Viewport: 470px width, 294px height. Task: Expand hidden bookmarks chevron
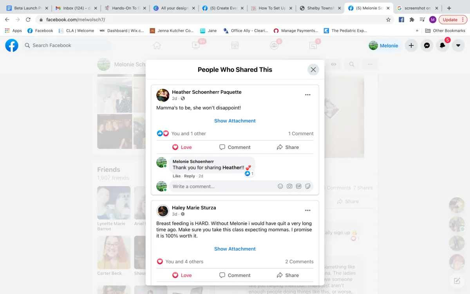pos(417,31)
